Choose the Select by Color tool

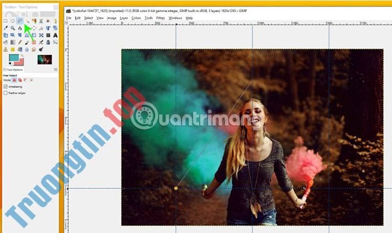34,21
